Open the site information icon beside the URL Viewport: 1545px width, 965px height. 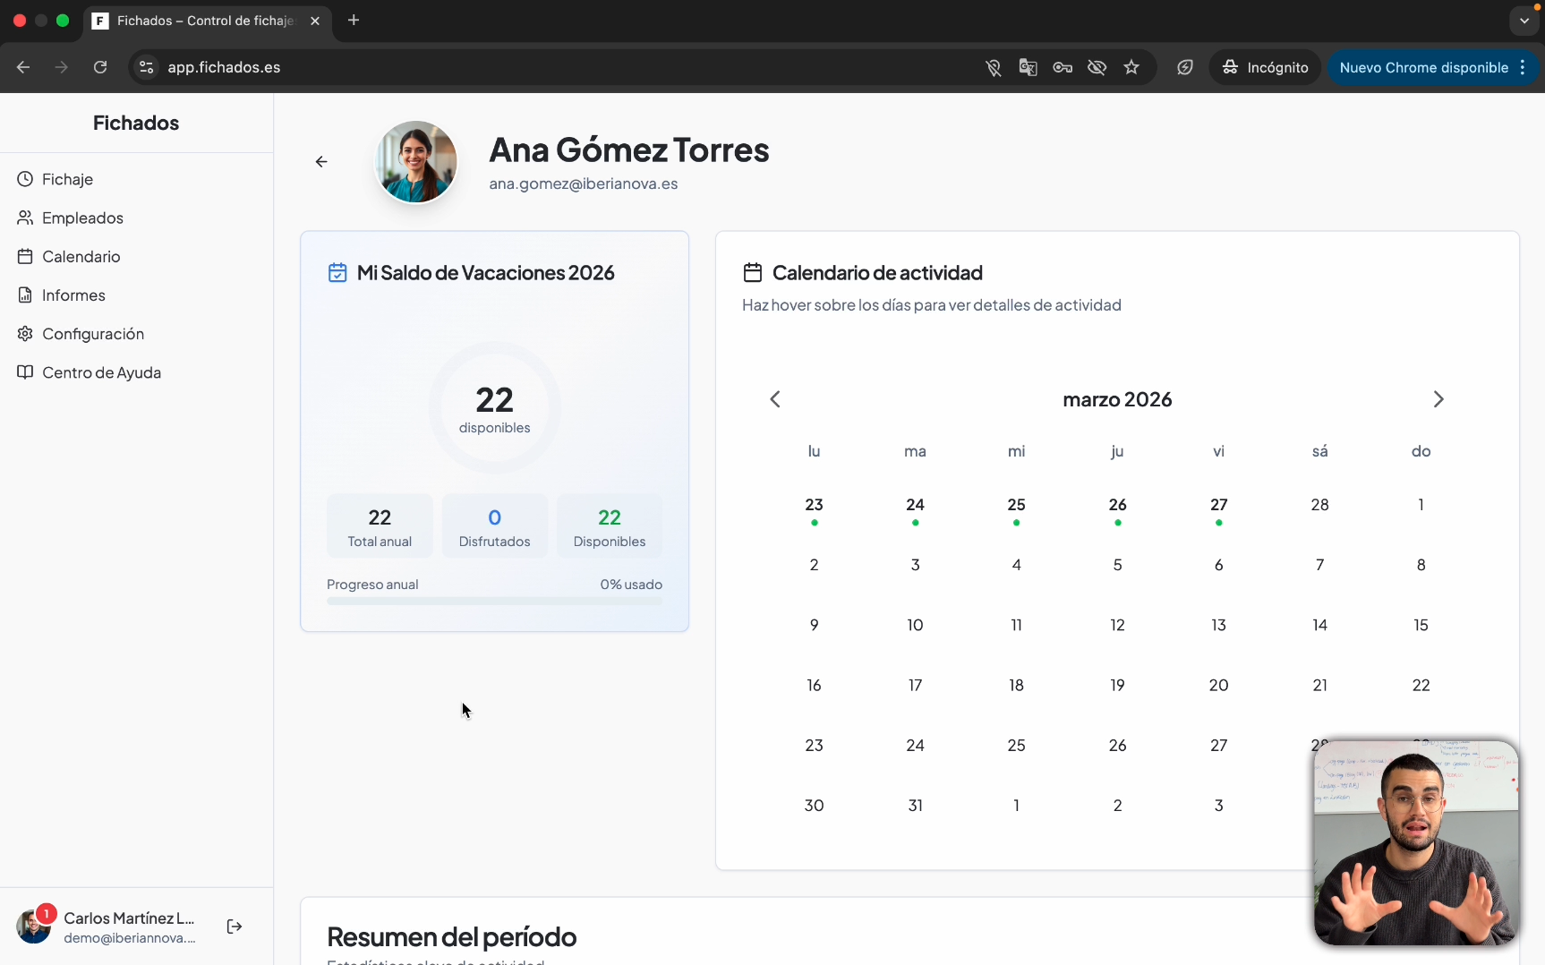click(147, 67)
